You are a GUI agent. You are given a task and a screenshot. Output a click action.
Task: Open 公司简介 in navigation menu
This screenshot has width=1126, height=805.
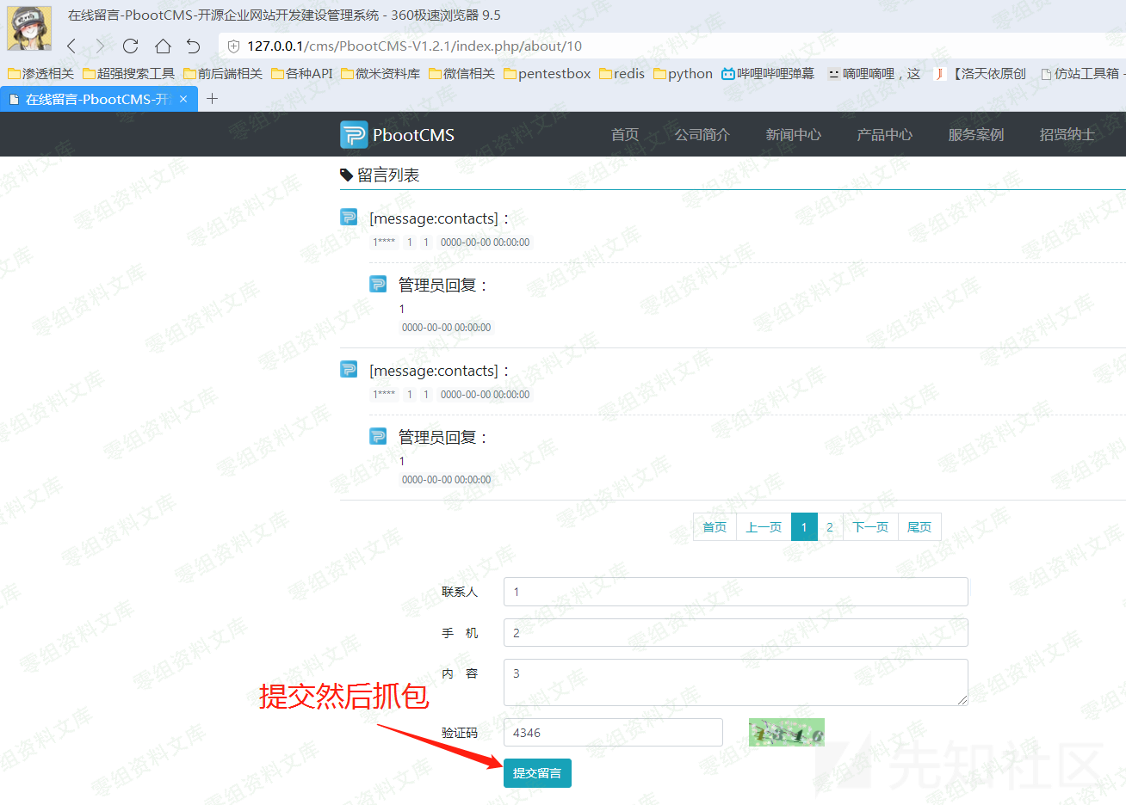pos(702,135)
